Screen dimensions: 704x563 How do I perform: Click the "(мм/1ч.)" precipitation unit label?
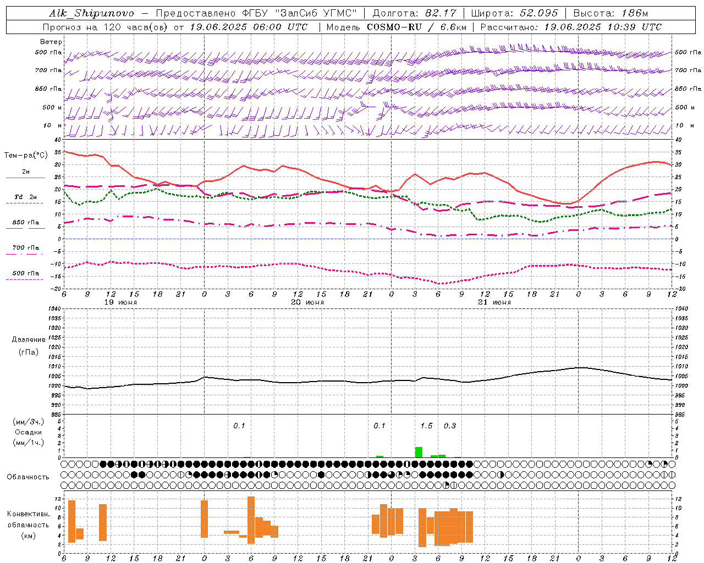click(28, 443)
